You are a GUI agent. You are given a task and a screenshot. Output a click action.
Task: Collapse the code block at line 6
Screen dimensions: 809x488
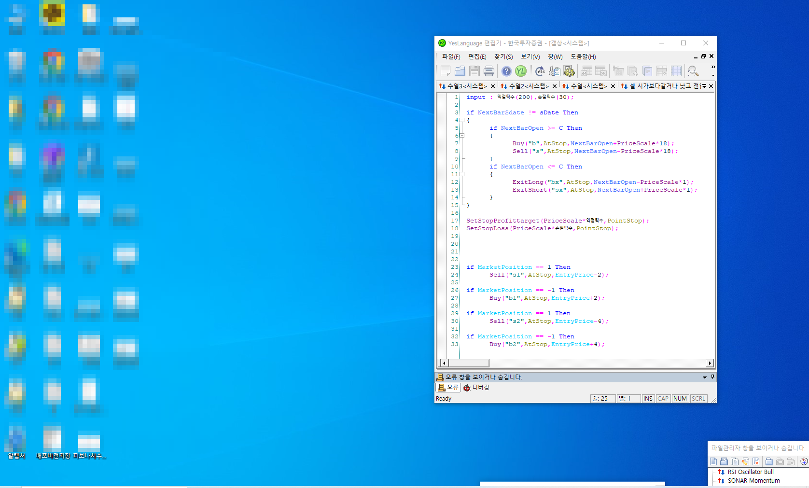click(x=462, y=136)
